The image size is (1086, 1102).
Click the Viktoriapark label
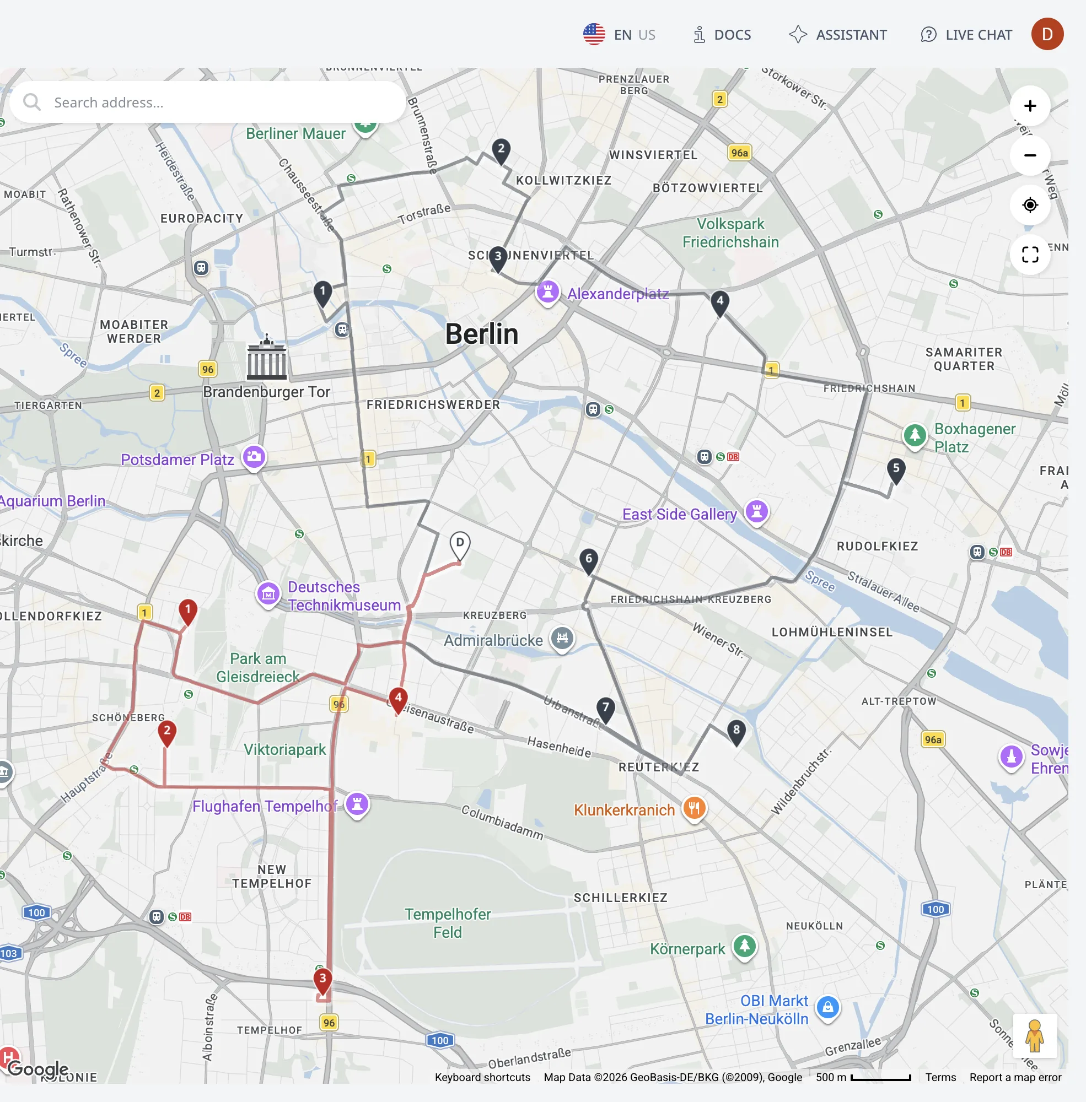[284, 750]
